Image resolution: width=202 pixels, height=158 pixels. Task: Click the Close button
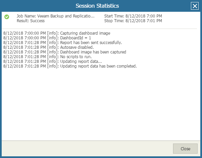click(185, 149)
